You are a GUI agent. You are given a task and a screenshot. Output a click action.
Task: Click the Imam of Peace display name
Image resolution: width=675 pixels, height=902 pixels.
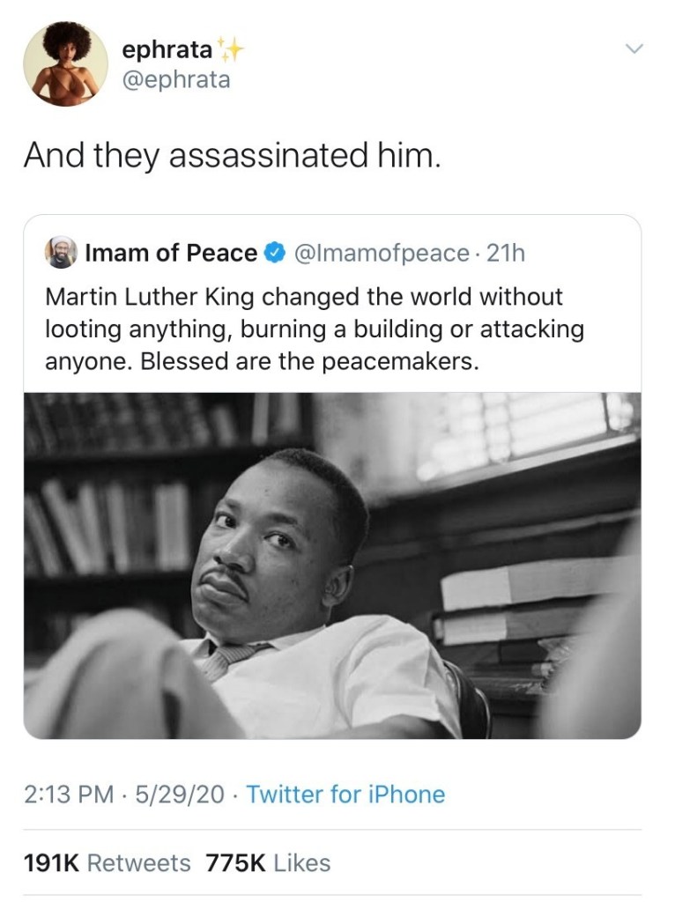[171, 254]
